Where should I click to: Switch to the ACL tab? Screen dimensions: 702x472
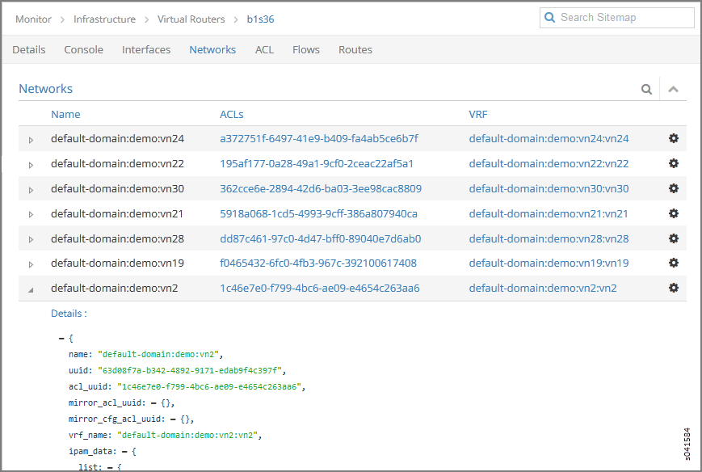point(264,49)
